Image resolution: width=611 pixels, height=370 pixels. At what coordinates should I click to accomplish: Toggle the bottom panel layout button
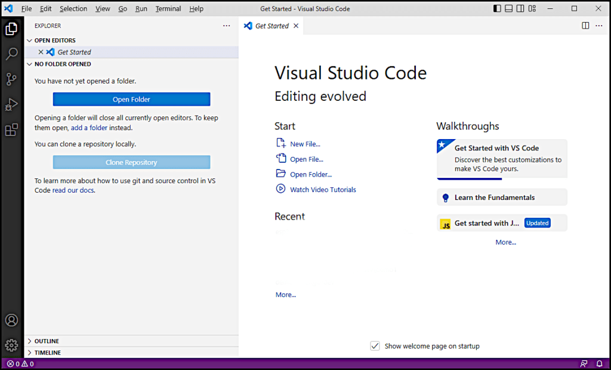(509, 9)
